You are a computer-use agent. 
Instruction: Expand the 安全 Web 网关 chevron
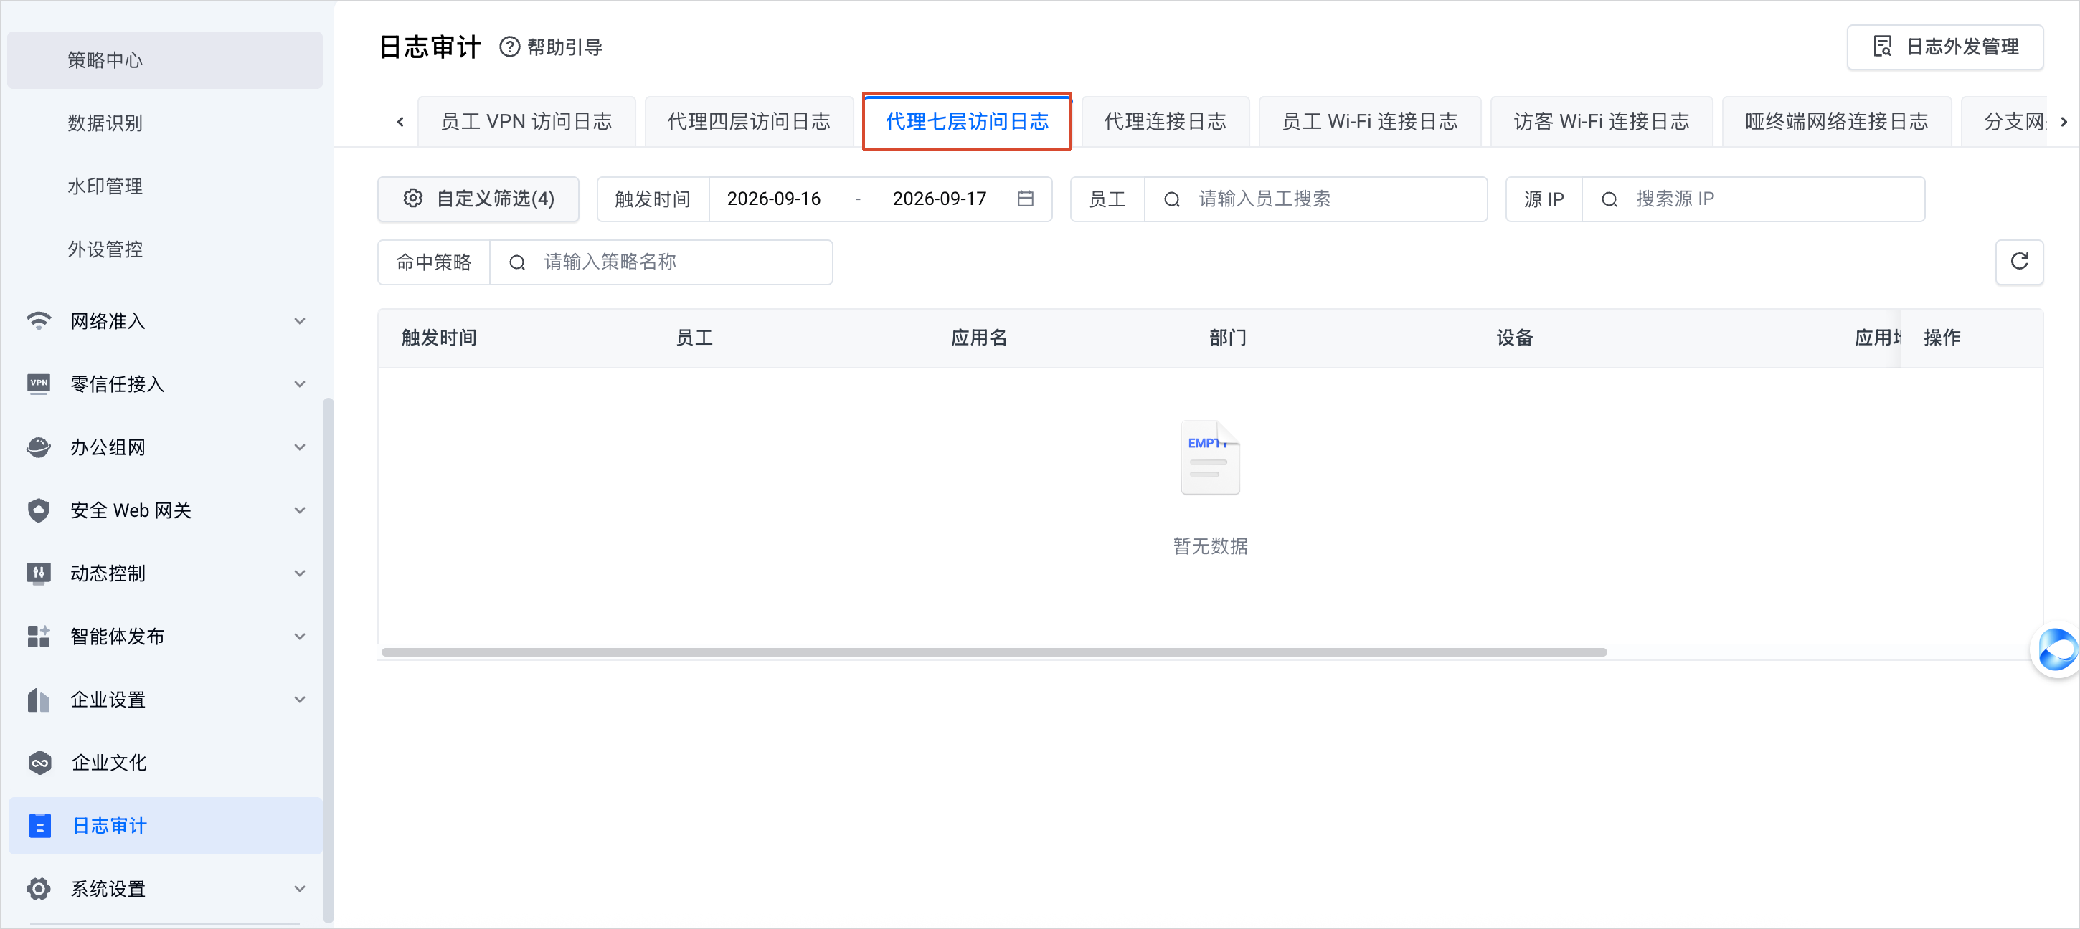tap(300, 510)
